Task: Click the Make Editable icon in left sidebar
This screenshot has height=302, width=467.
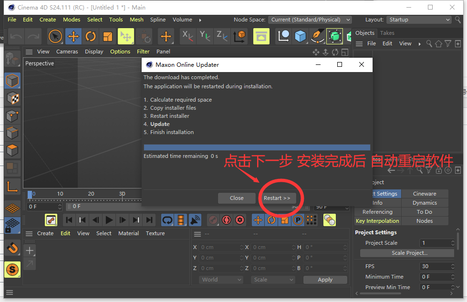Action: tap(12, 59)
